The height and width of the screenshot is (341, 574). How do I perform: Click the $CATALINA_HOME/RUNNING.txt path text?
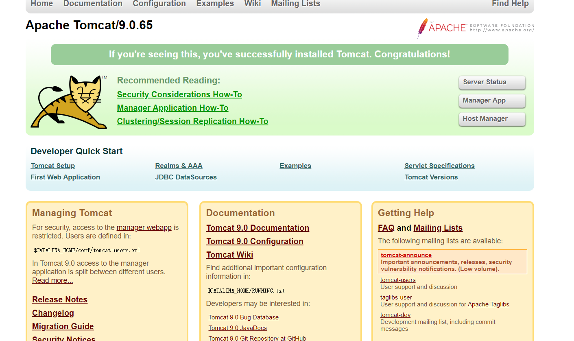click(x=246, y=291)
